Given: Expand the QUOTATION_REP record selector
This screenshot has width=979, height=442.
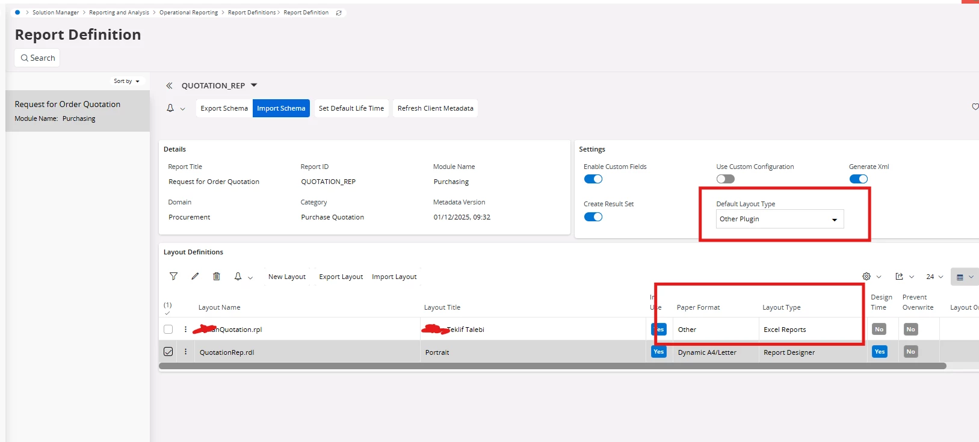Looking at the screenshot, I should [253, 85].
